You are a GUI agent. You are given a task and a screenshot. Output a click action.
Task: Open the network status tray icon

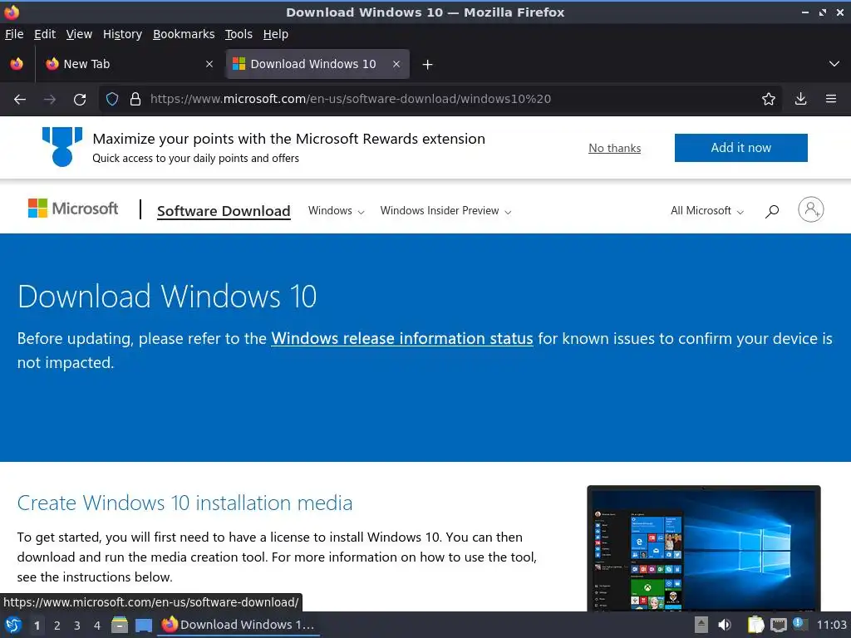[x=778, y=626]
